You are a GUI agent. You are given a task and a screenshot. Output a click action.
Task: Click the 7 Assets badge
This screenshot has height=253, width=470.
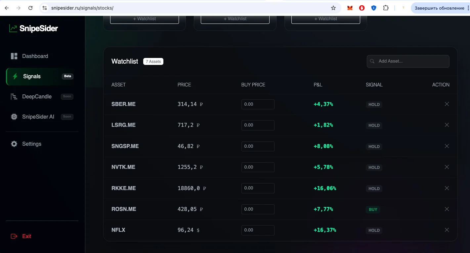[153, 61]
